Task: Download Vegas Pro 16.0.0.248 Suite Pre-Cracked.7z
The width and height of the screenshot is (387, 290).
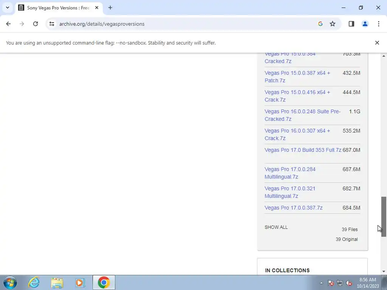Action: pyautogui.click(x=302, y=115)
